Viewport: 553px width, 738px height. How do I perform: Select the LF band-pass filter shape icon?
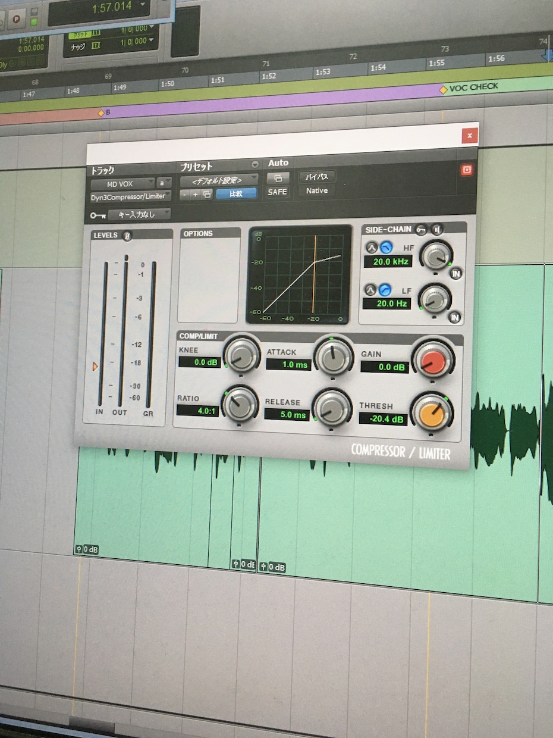coord(370,290)
